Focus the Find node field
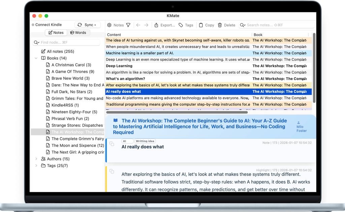Viewport: 345px width, 212px height. pos(66,42)
